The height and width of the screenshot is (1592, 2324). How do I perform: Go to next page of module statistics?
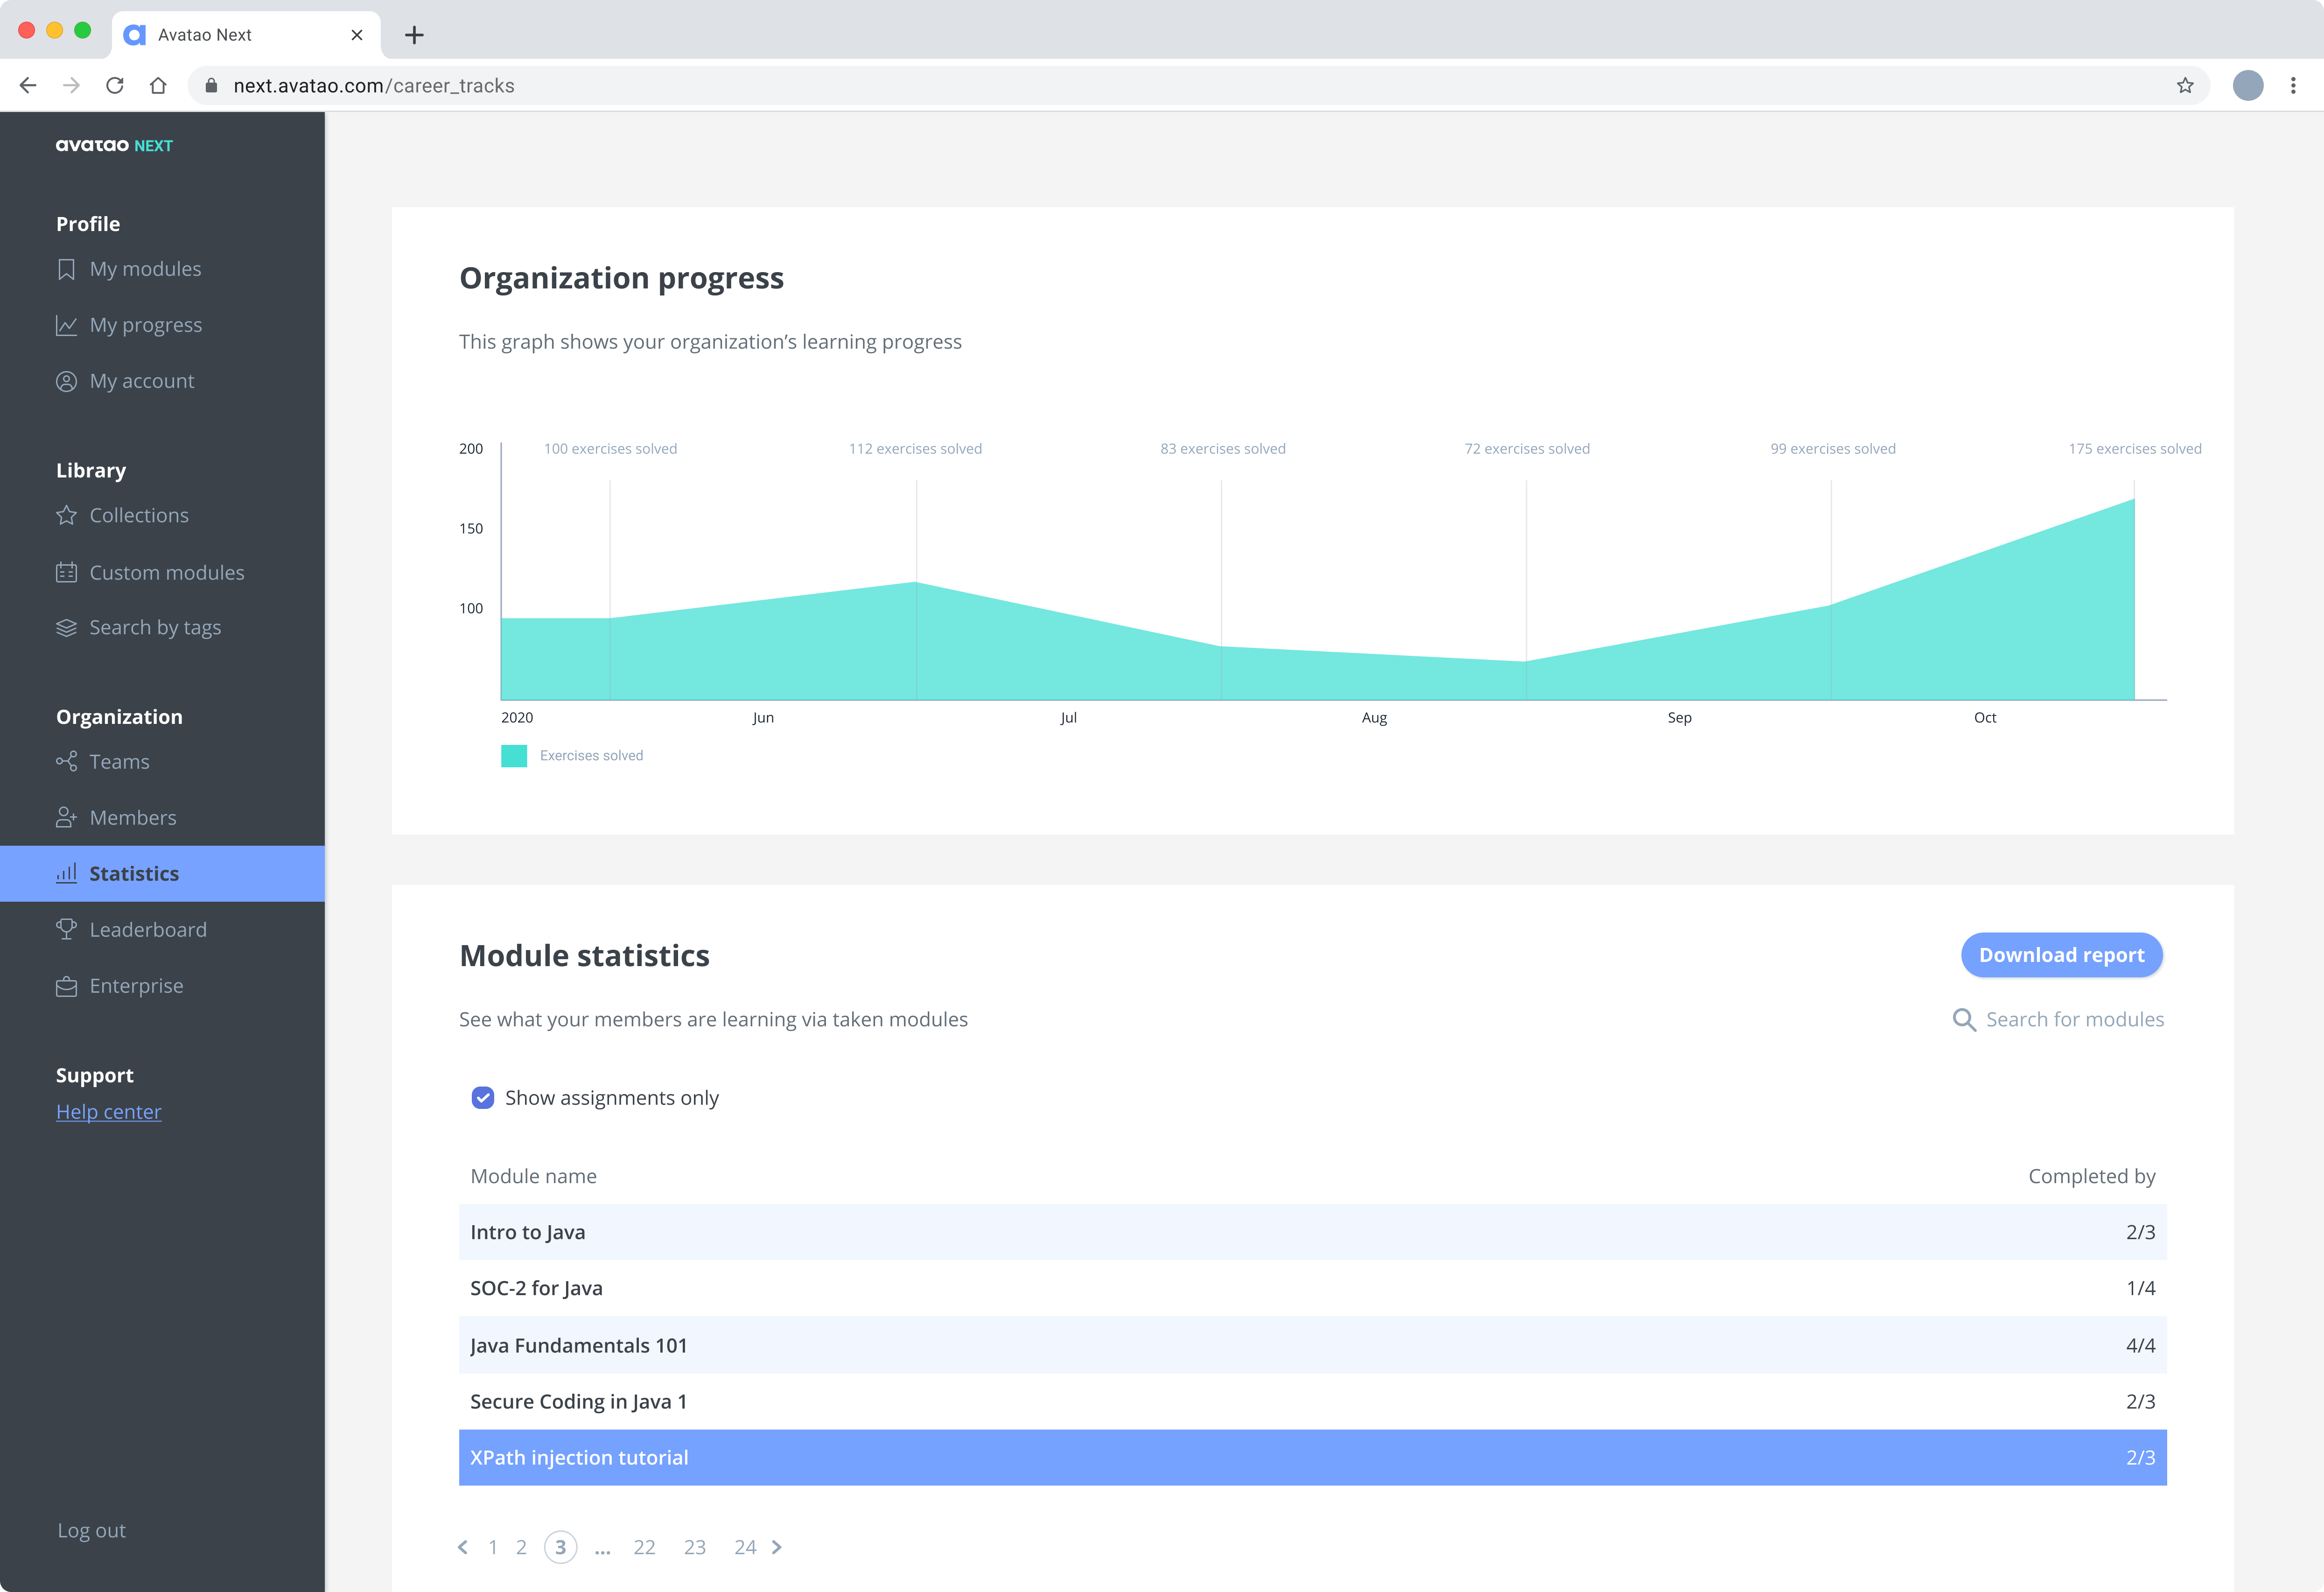pos(777,1547)
